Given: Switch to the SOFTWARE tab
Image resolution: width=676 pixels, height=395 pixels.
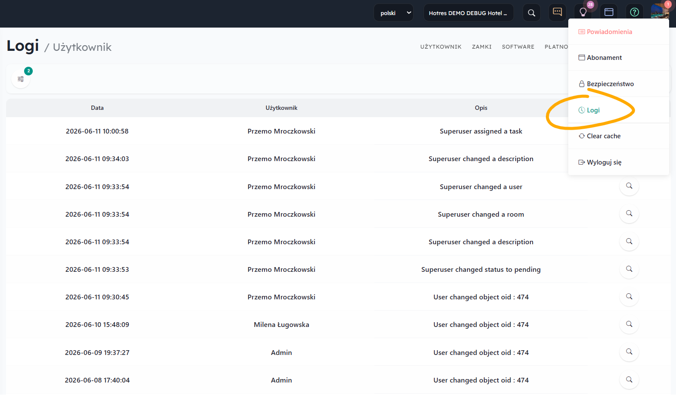Looking at the screenshot, I should 518,47.
